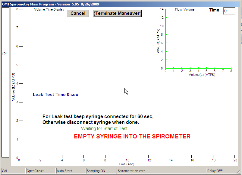Click the Leak Test Time 0 sec label

[x=55, y=95]
